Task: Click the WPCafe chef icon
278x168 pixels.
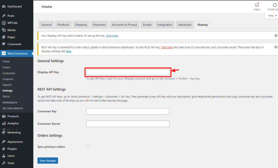Action: coord(4,23)
